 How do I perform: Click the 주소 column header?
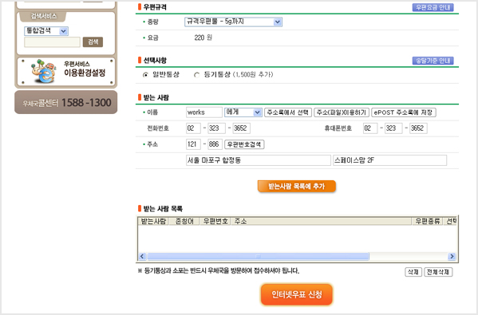[x=322, y=222]
